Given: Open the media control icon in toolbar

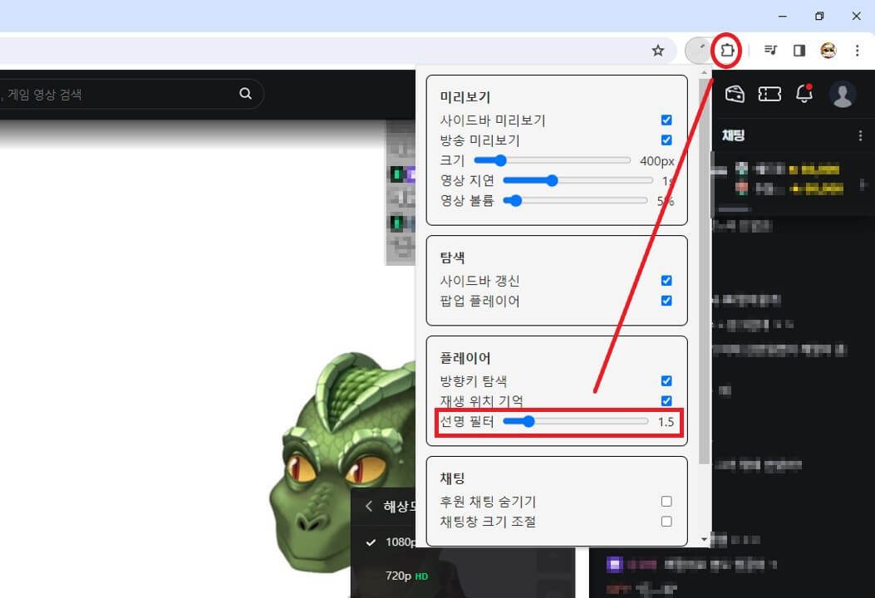Looking at the screenshot, I should coord(770,50).
